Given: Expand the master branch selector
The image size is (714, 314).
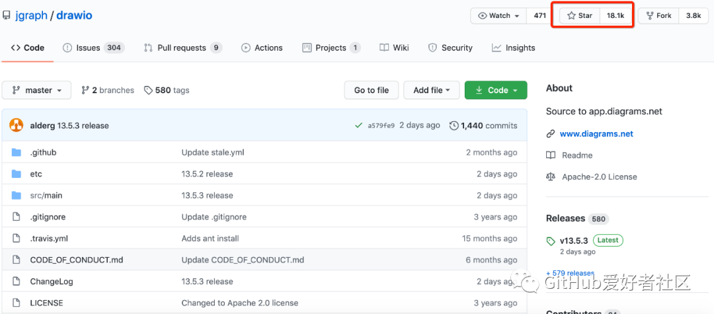Looking at the screenshot, I should tap(36, 90).
